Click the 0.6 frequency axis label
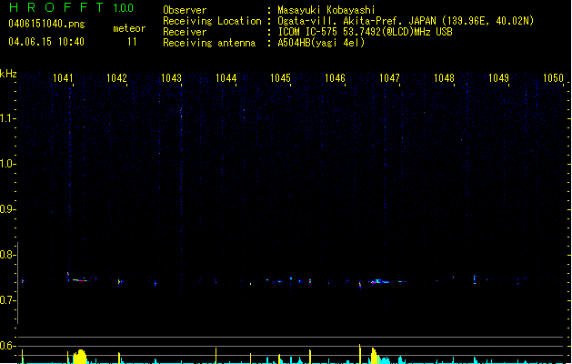Screen dimensions: 572x364 (x=7, y=346)
